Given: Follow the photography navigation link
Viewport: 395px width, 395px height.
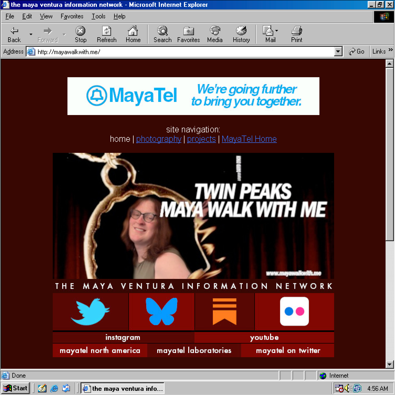Looking at the screenshot, I should click(159, 139).
